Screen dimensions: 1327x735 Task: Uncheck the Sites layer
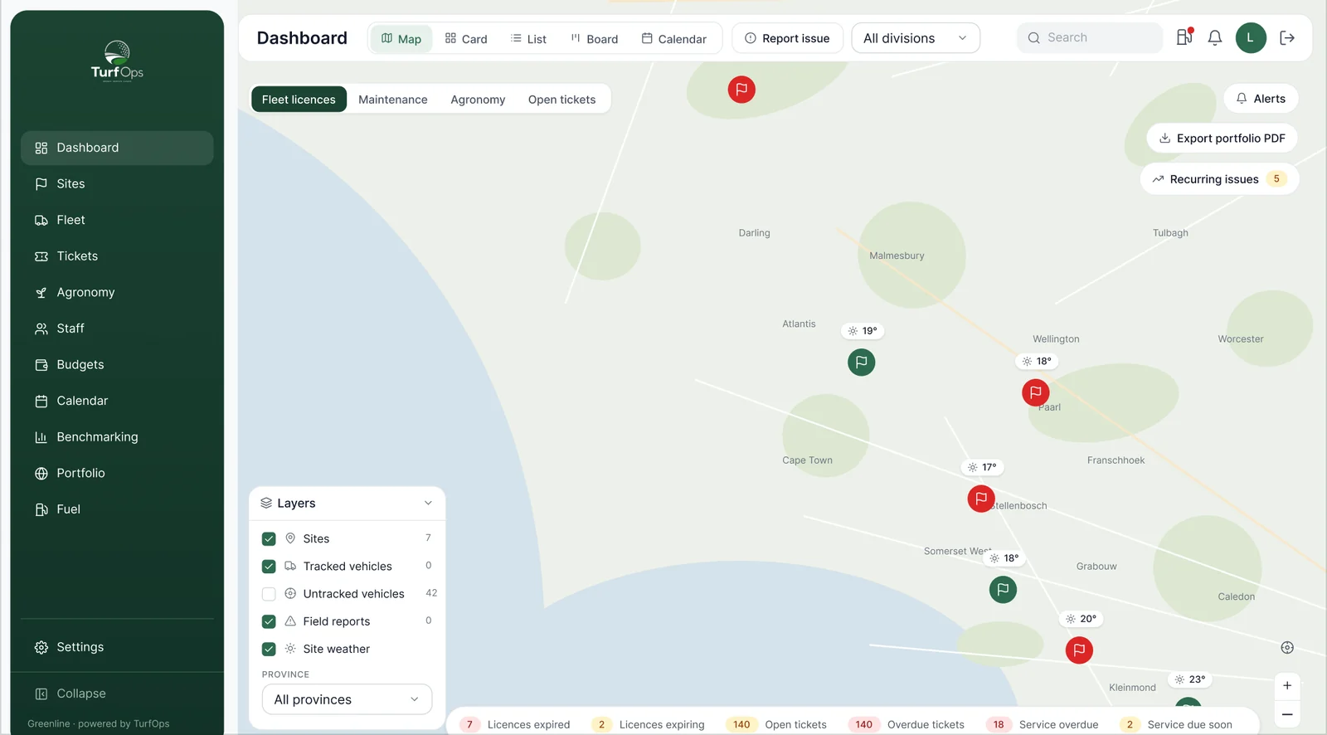point(269,539)
